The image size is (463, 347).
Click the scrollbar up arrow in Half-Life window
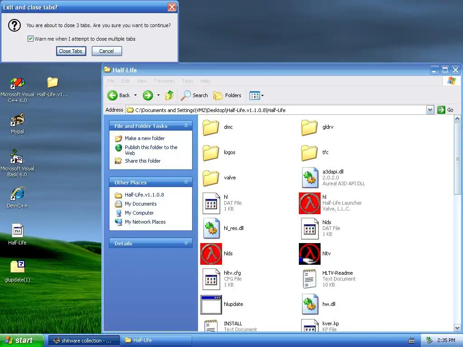(457, 119)
